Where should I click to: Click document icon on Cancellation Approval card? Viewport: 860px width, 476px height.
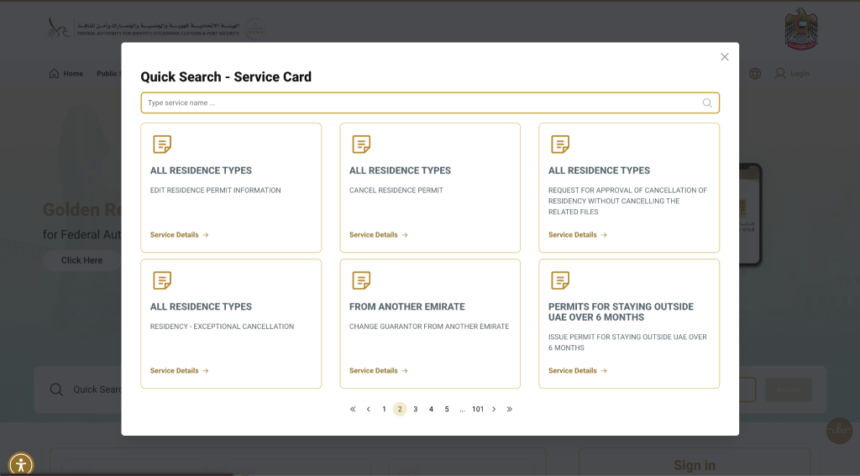point(560,144)
